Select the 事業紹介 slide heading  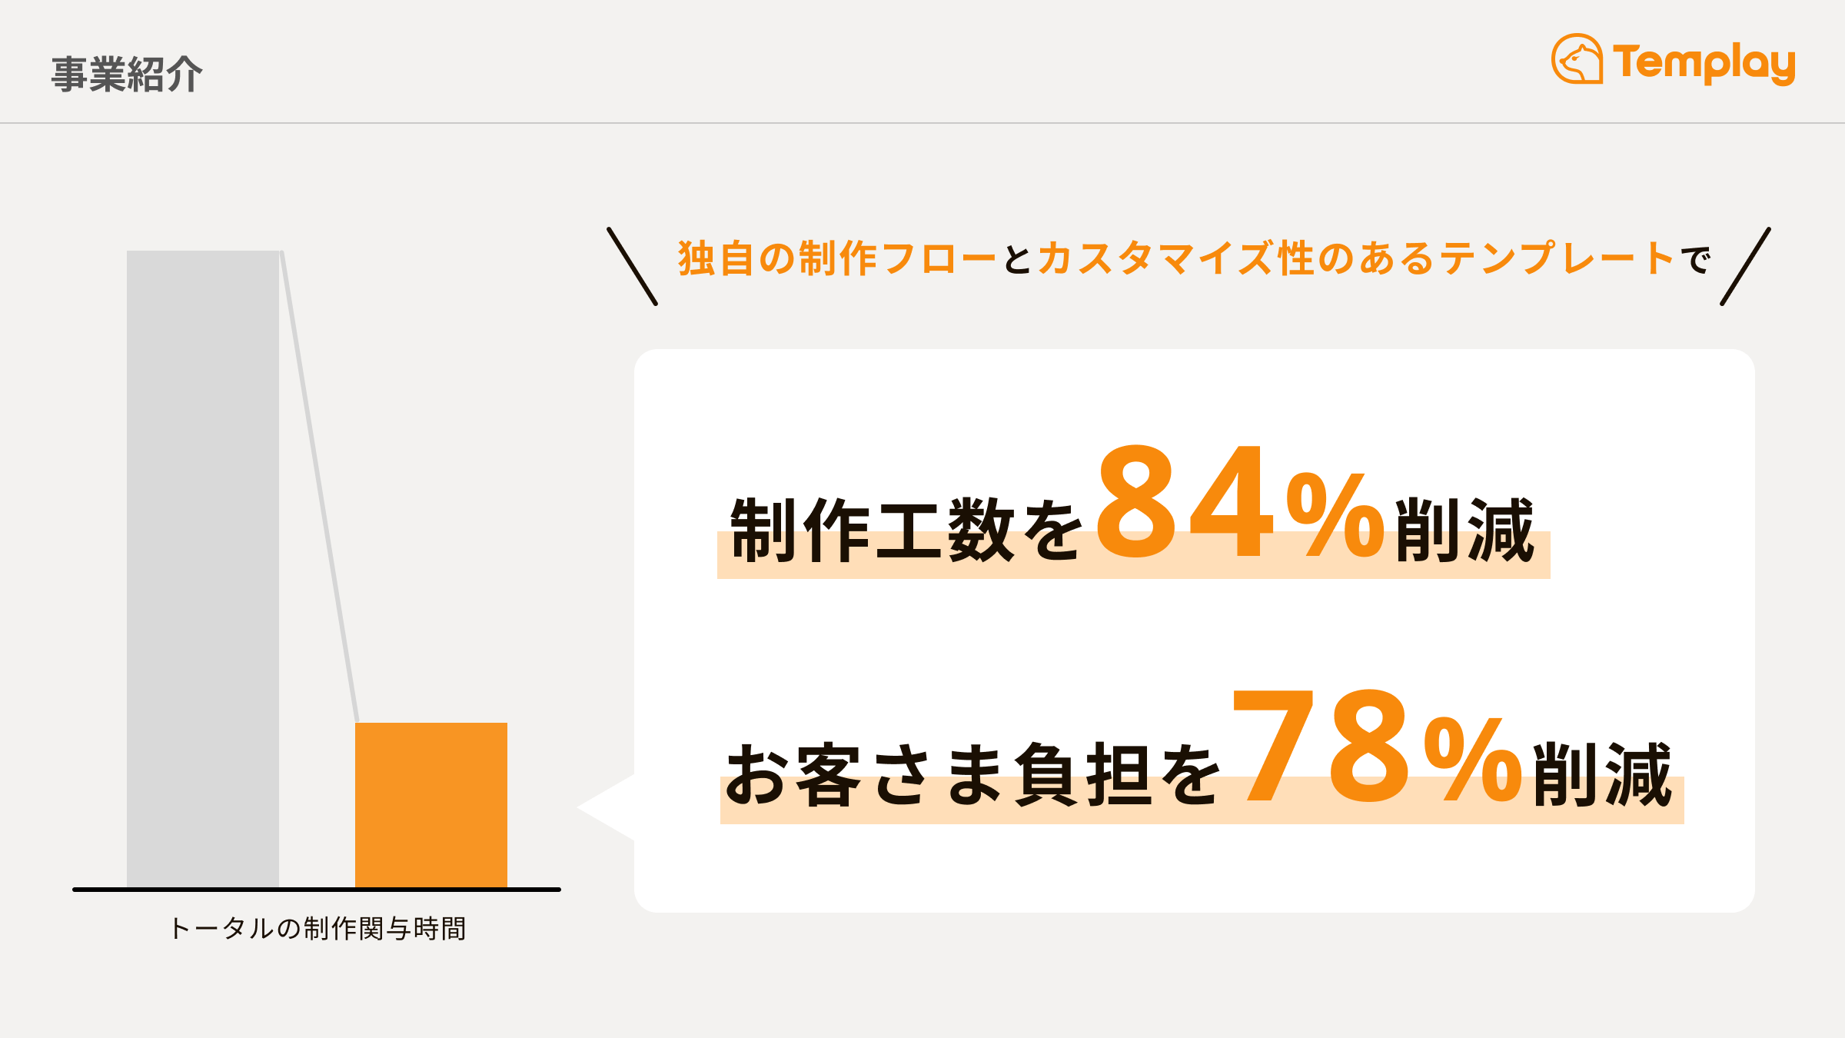pos(127,75)
